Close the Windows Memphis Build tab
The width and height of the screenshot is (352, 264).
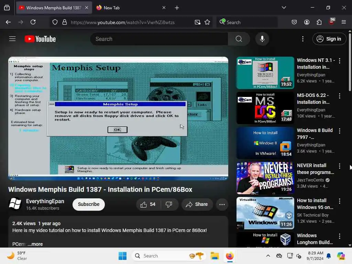tap(87, 8)
